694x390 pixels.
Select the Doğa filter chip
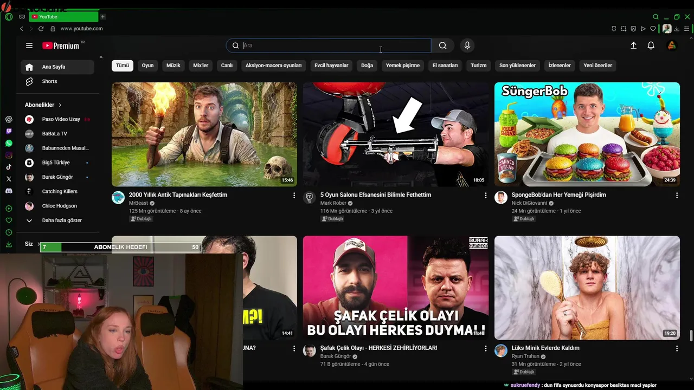pyautogui.click(x=367, y=66)
